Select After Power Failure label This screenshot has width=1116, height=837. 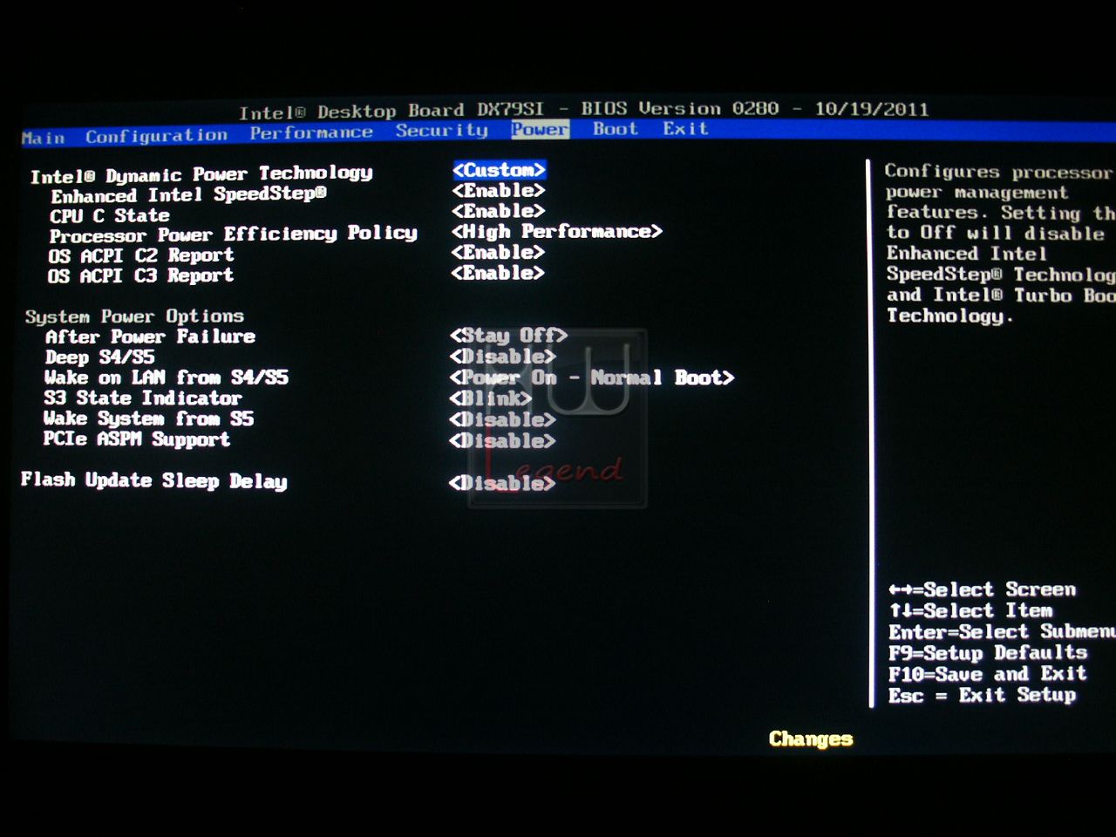[x=150, y=337]
